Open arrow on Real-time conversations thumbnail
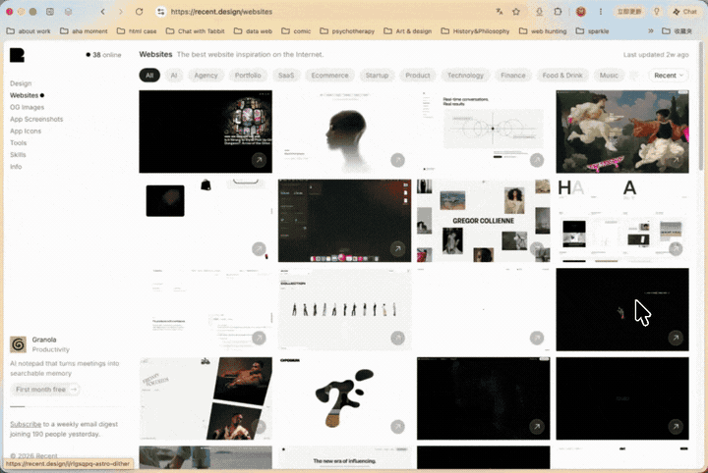Image resolution: width=708 pixels, height=473 pixels. [x=537, y=160]
